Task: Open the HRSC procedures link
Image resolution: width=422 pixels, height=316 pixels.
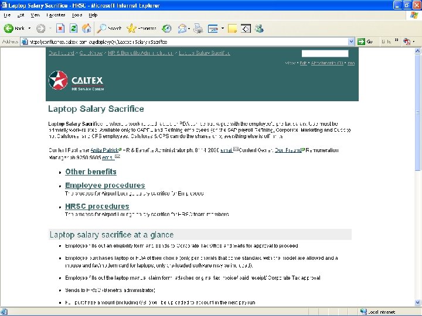Action: coord(97,206)
